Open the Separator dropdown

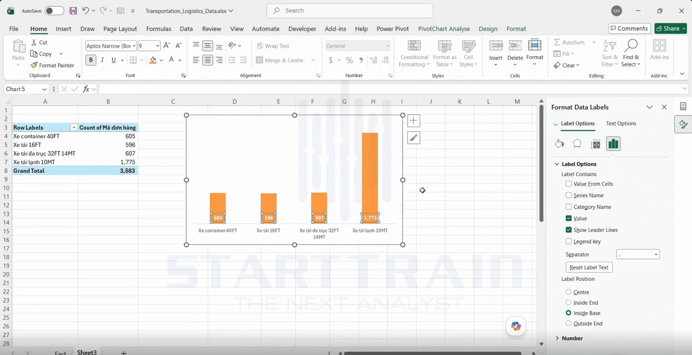tap(638, 254)
